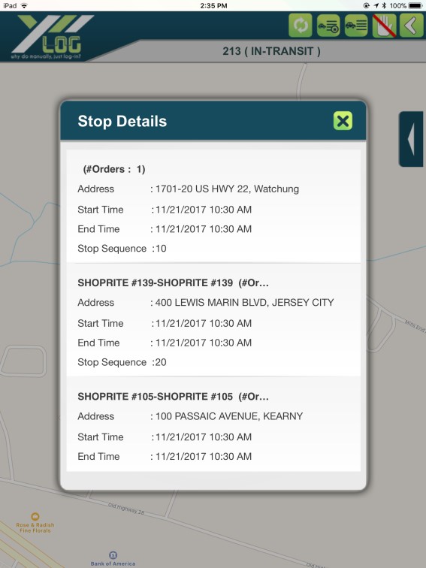Image resolution: width=426 pixels, height=568 pixels.
Task: Tap Rose & Radish Fine Florals map marker
Action: coord(35,523)
